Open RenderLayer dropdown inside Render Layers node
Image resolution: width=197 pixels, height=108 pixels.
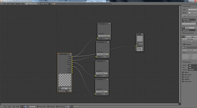(x=63, y=91)
